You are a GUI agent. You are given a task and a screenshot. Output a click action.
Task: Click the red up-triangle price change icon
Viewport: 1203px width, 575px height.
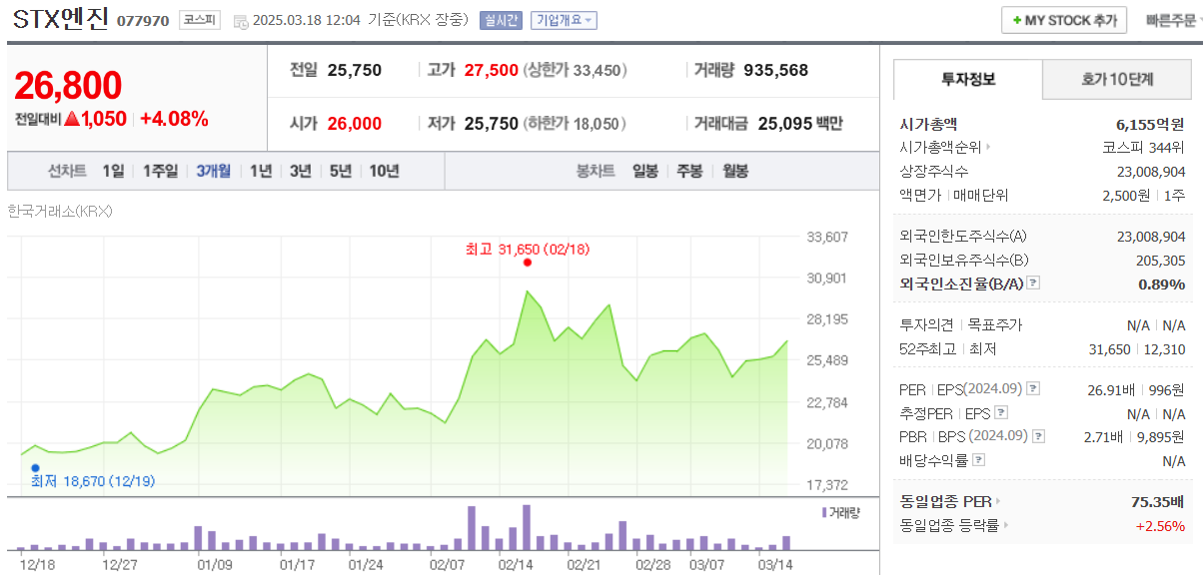[x=73, y=119]
